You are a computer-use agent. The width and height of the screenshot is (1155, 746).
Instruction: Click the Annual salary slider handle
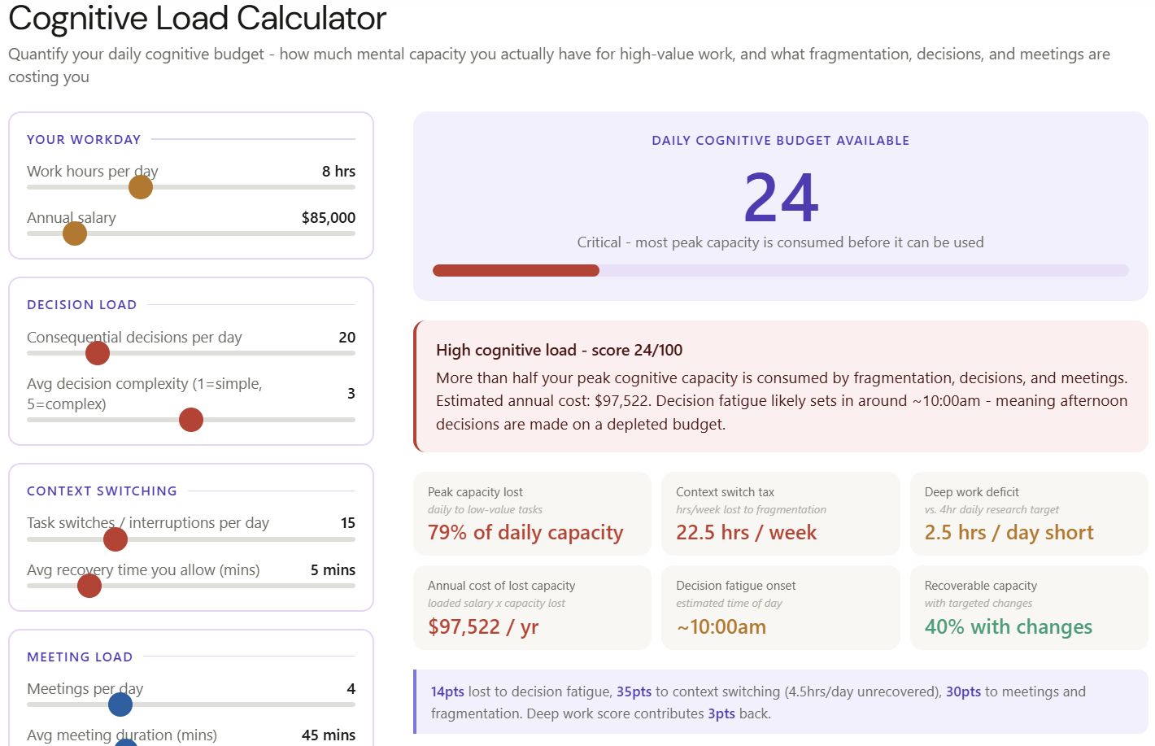[75, 233]
